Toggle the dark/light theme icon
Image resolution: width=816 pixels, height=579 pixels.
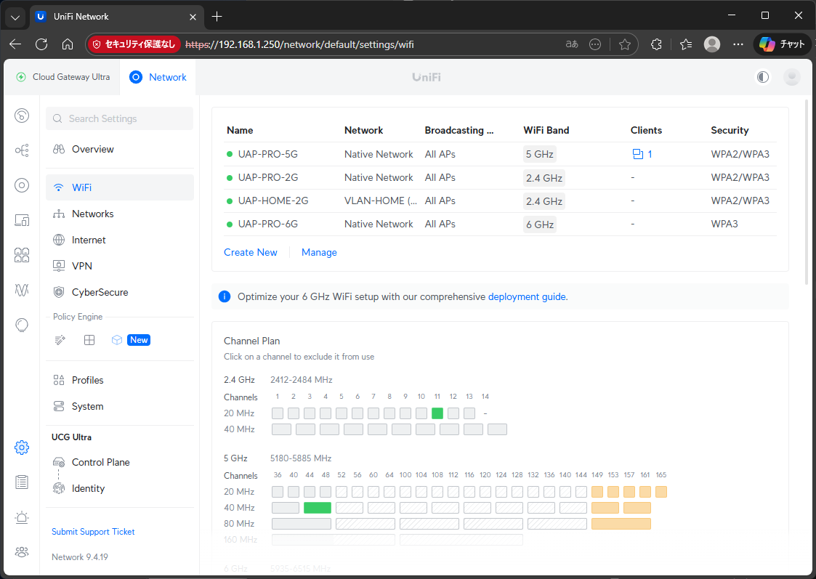pos(762,77)
